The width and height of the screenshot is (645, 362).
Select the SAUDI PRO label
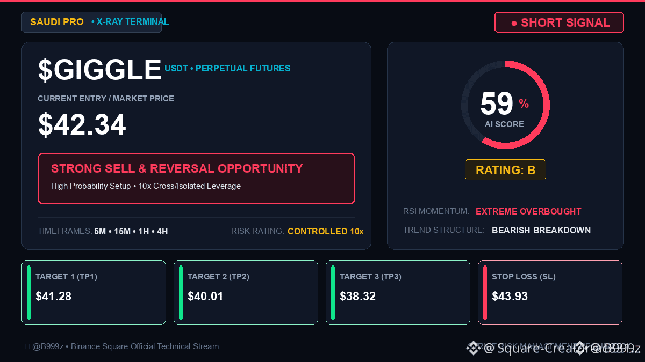57,22
